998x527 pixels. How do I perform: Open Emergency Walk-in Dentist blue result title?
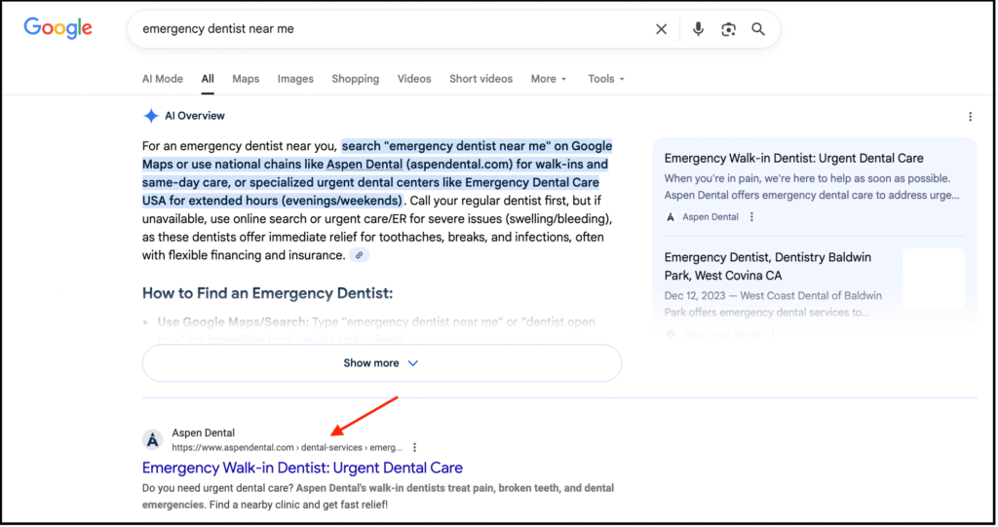(x=302, y=468)
